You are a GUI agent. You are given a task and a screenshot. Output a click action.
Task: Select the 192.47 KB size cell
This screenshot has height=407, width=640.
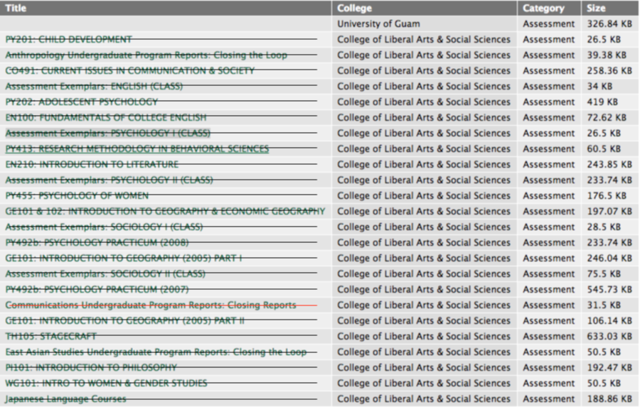tap(610, 368)
